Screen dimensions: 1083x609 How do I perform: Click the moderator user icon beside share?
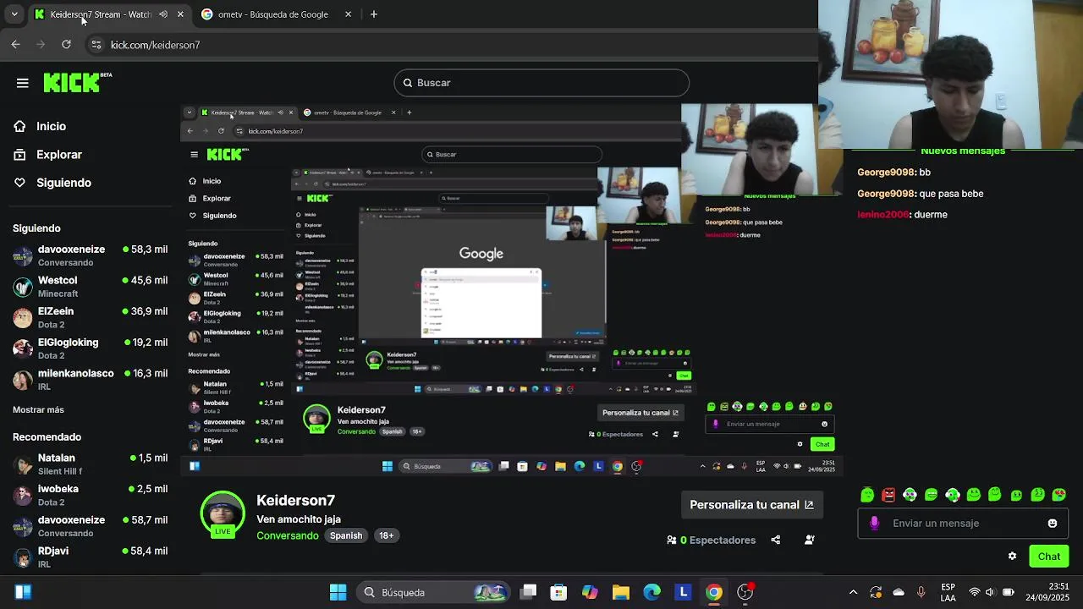click(810, 540)
